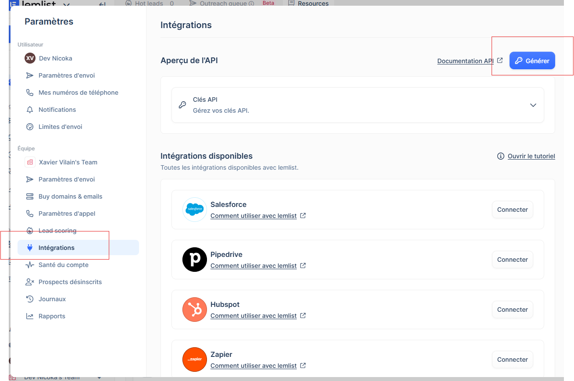Click the Pipedrive logo

[195, 260]
